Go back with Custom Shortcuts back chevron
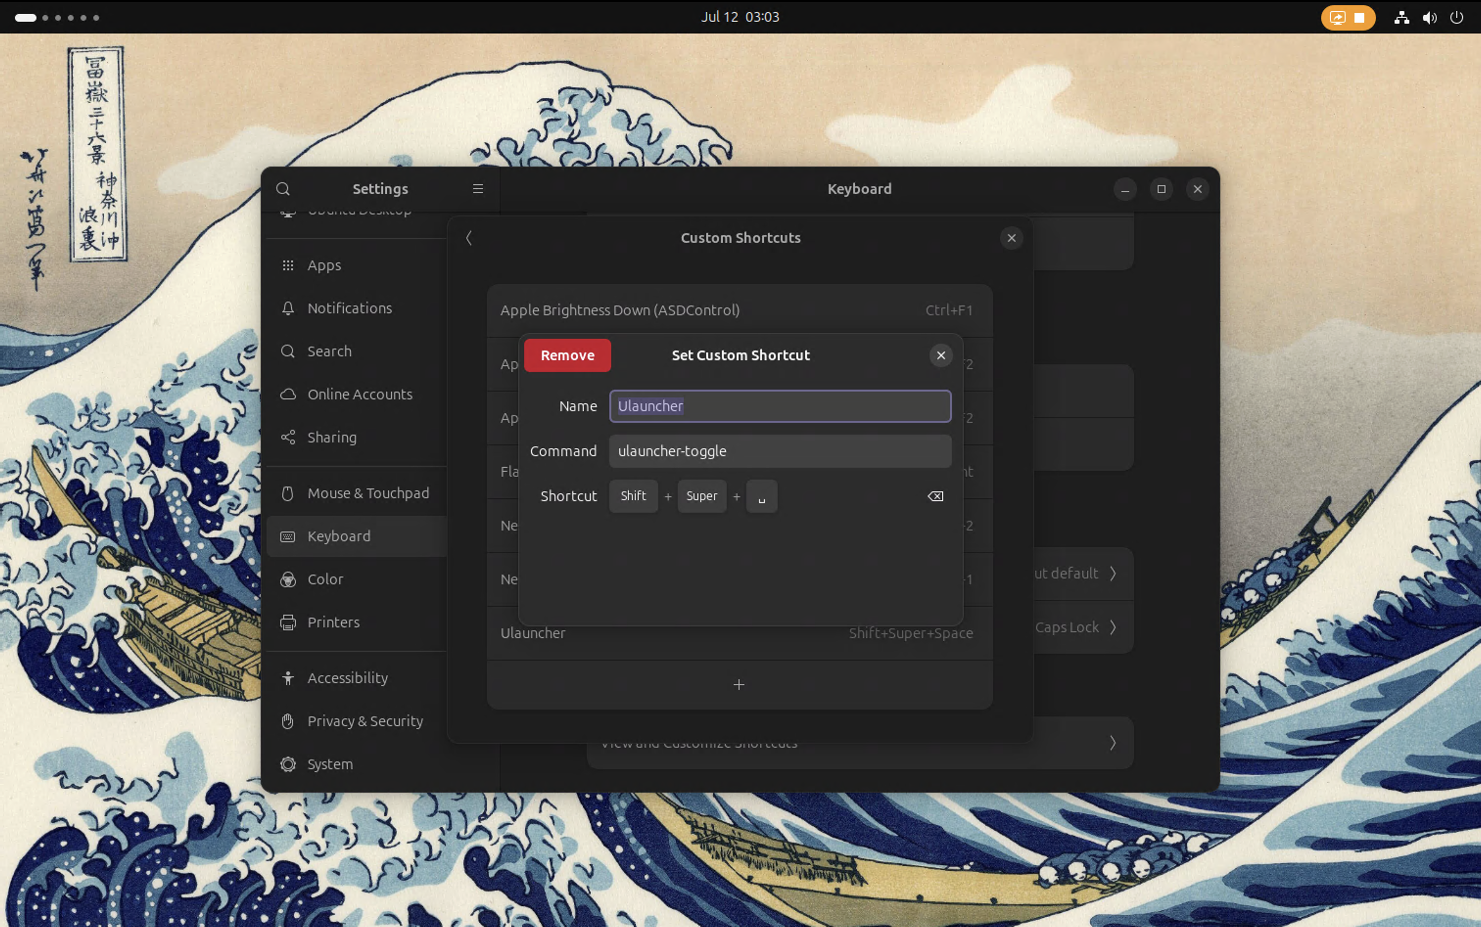The width and height of the screenshot is (1481, 927). 469,238
